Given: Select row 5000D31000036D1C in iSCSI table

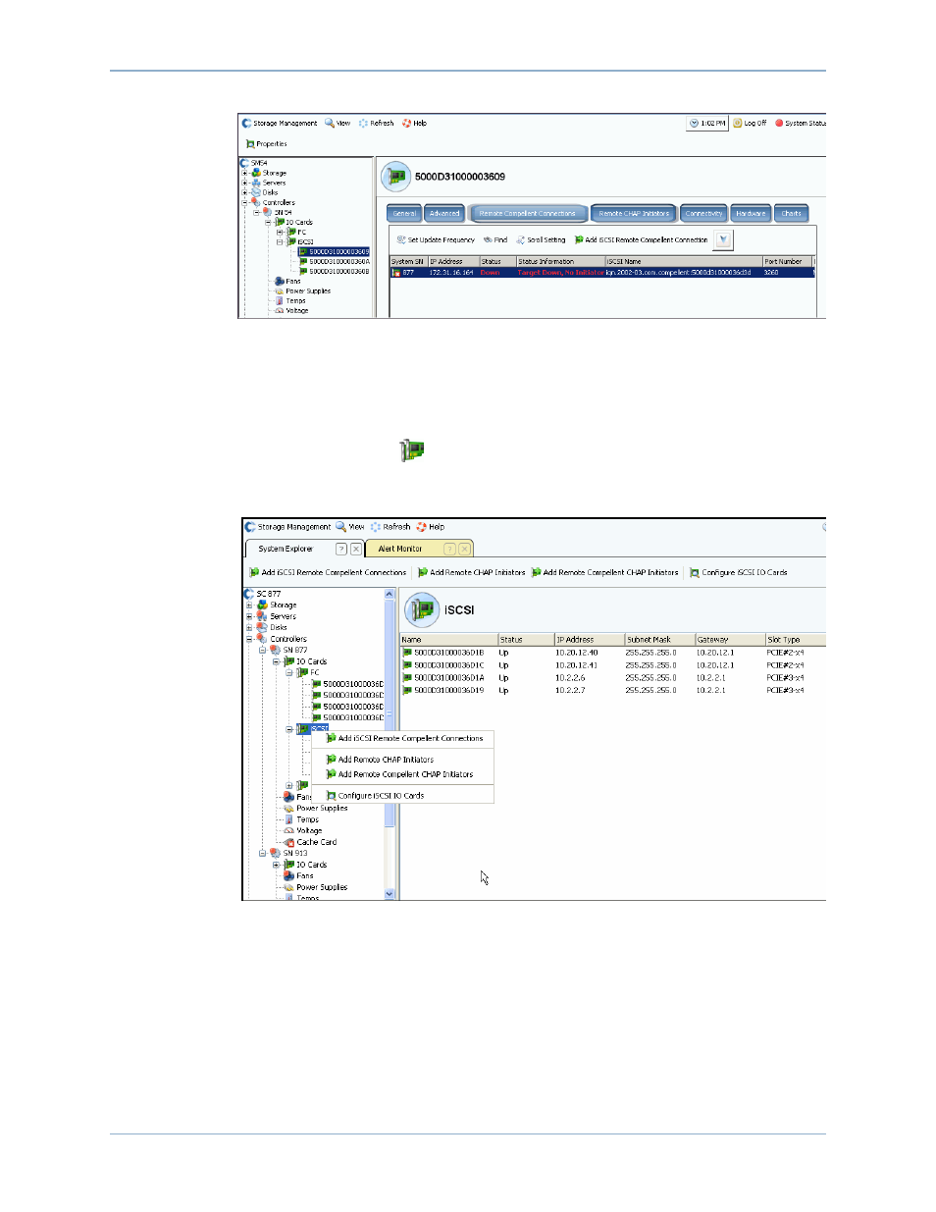Looking at the screenshot, I should click(613, 665).
